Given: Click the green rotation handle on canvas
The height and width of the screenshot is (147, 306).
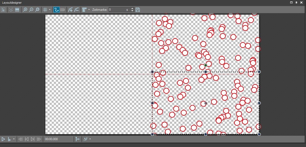Looking at the screenshot, I should (206, 65).
